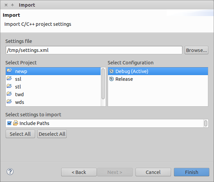Screen dimensions: 214x182
Task: Go to previous page with Back
Action: coord(79,172)
